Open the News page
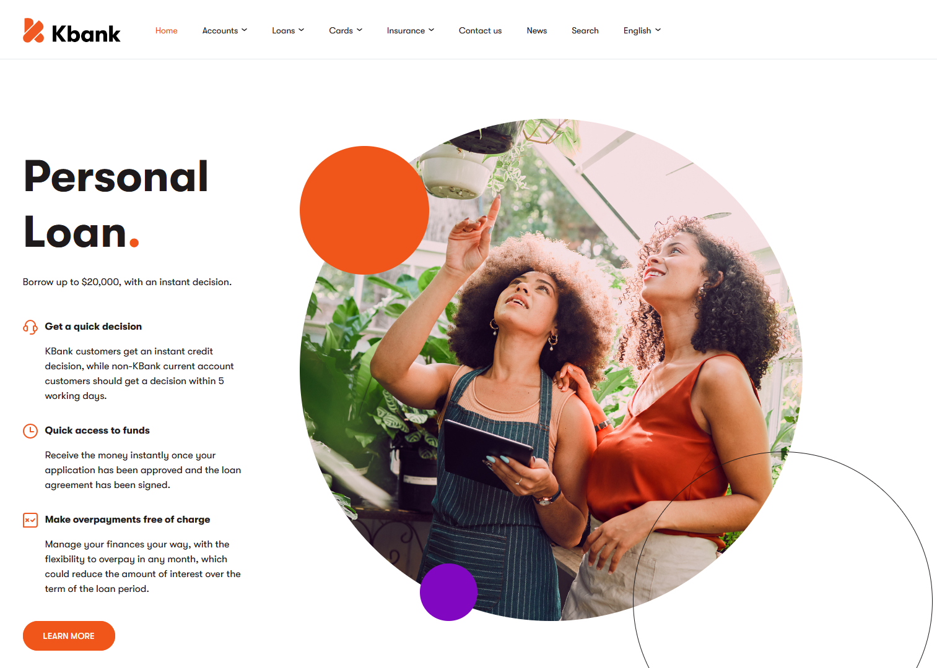The width and height of the screenshot is (937, 668). point(537,30)
